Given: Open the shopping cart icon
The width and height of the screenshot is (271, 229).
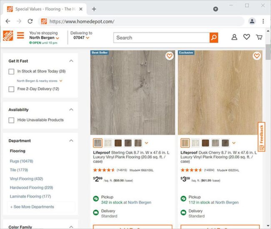Looking at the screenshot, I should [x=259, y=37].
